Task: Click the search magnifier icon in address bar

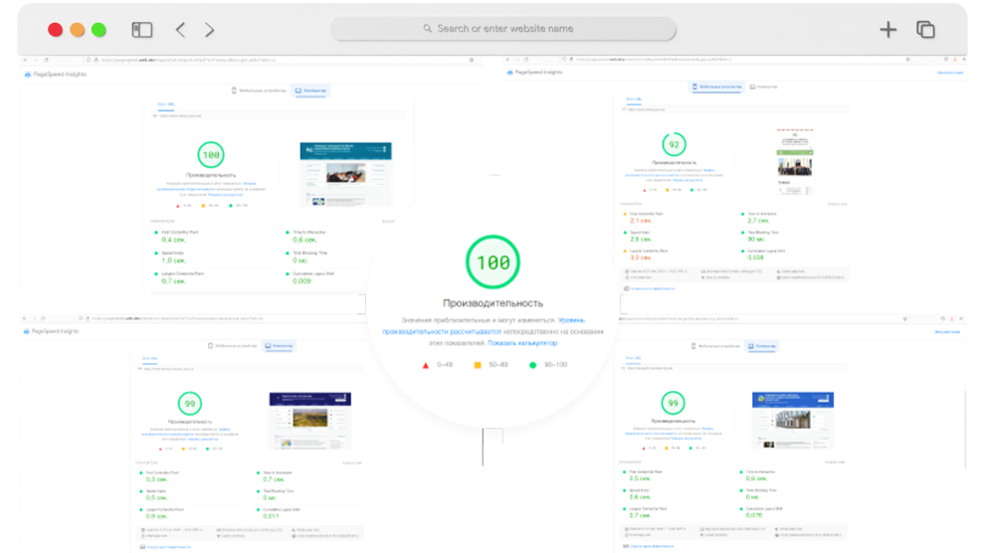Action: (428, 29)
